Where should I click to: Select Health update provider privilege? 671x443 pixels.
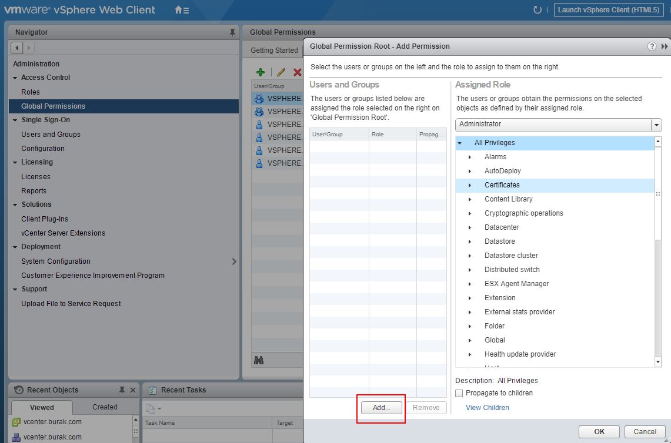(x=520, y=354)
